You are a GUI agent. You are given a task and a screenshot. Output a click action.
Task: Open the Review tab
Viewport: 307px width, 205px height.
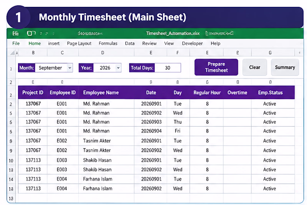point(149,43)
